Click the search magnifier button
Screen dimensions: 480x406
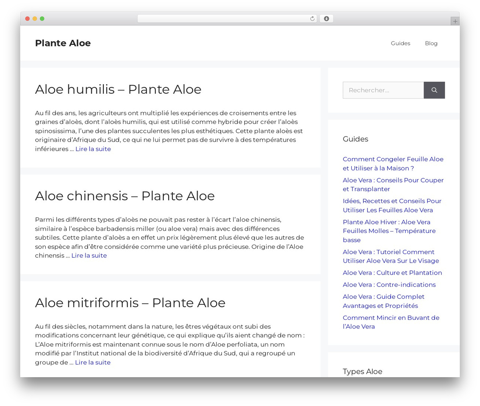(434, 90)
